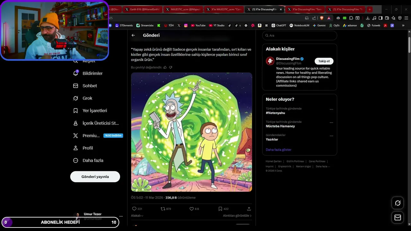Click Daha fazla göster under trends

(279, 150)
